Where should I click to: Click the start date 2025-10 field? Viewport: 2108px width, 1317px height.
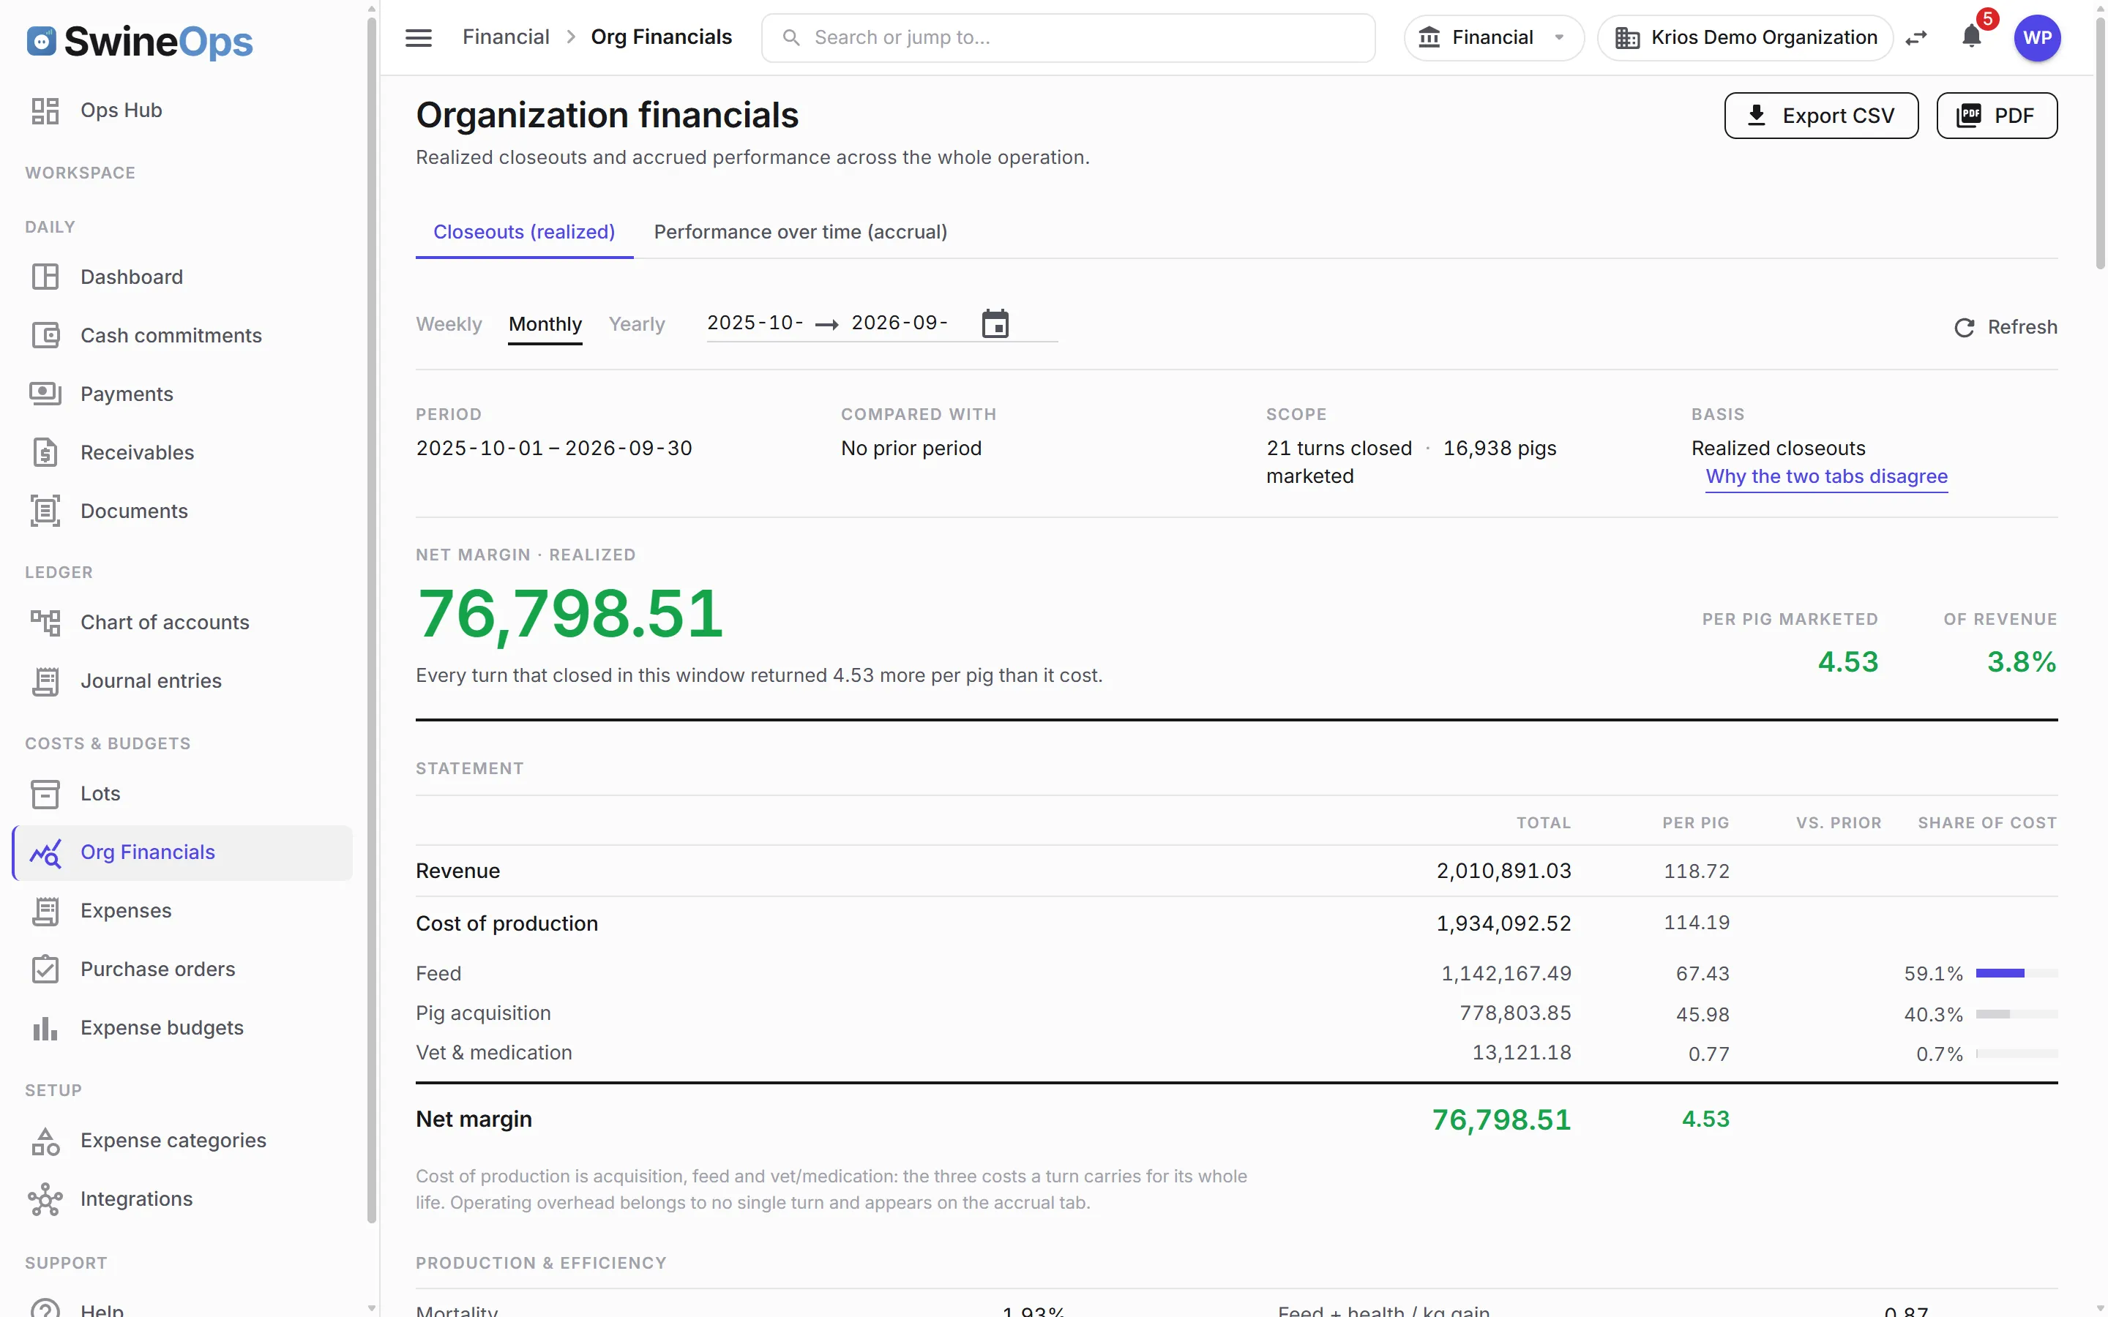[755, 323]
